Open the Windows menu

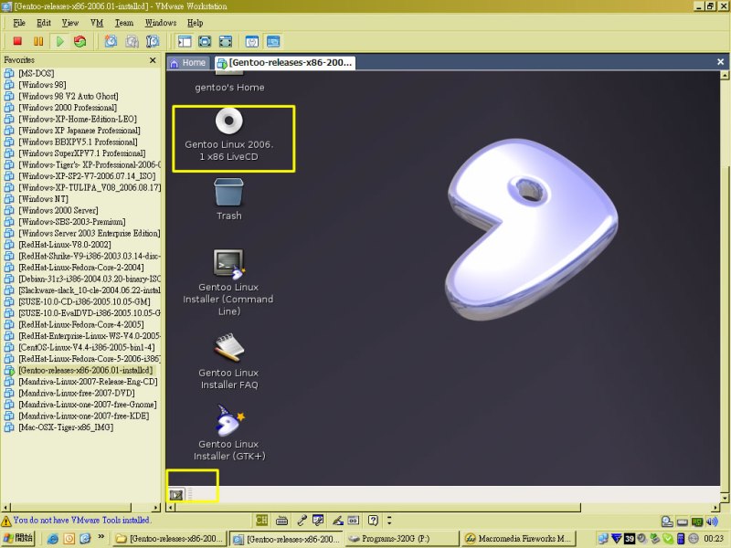point(161,23)
